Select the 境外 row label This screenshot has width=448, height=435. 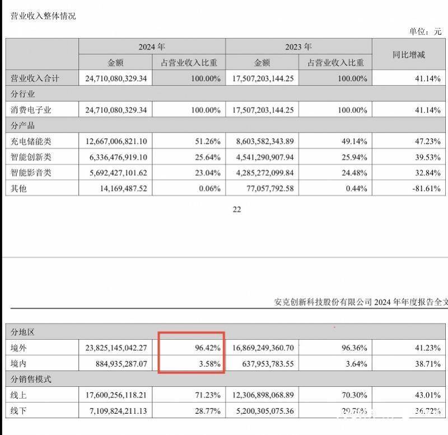coord(18,348)
